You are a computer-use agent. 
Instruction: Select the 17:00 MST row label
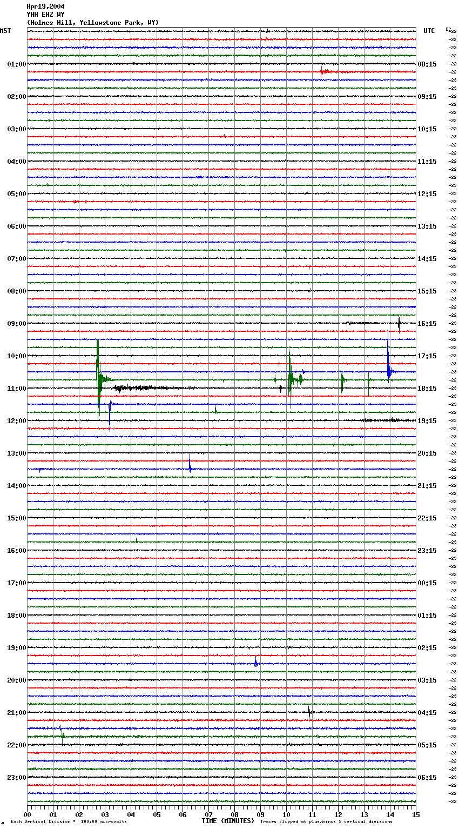pyautogui.click(x=16, y=583)
